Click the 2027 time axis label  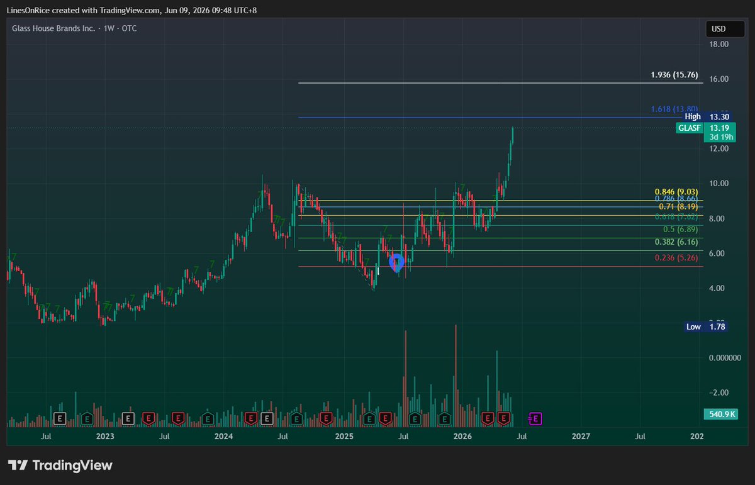pyautogui.click(x=581, y=436)
